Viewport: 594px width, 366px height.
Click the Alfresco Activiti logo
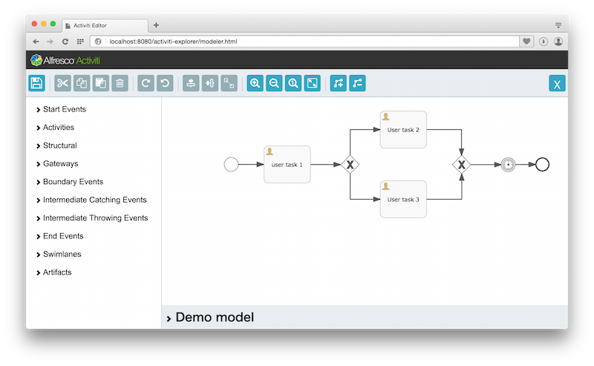[x=65, y=60]
